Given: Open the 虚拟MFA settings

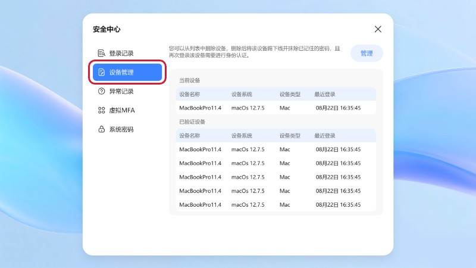Looking at the screenshot, I should [121, 110].
